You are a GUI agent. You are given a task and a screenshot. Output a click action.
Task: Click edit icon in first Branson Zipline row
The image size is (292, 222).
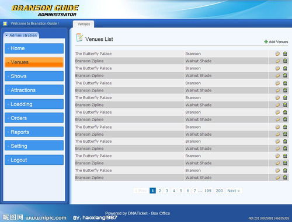(x=277, y=61)
